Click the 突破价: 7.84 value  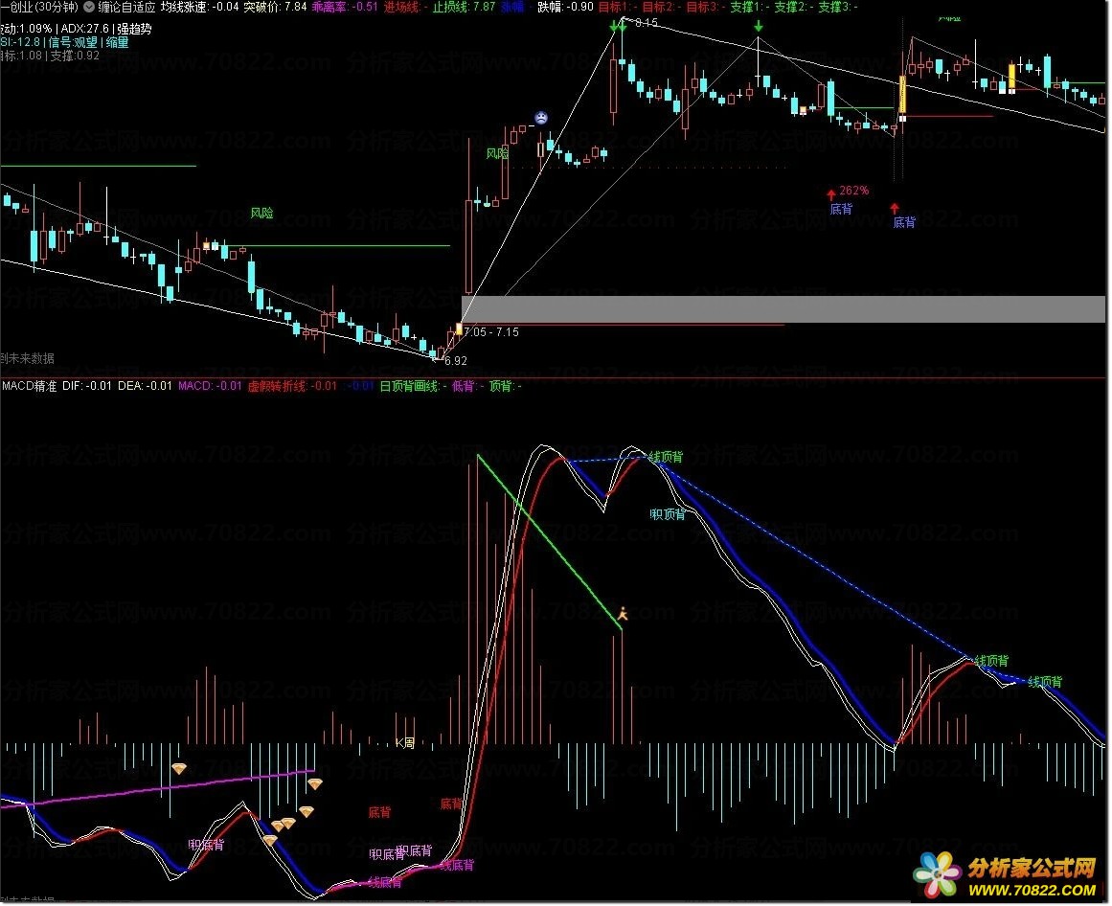275,7
